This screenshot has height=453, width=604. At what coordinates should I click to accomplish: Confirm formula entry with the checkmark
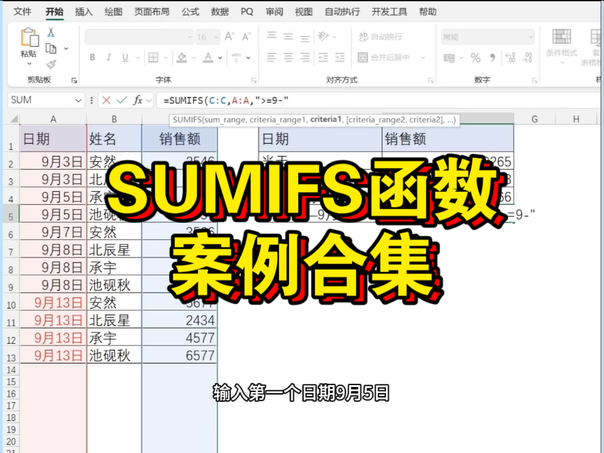point(120,100)
